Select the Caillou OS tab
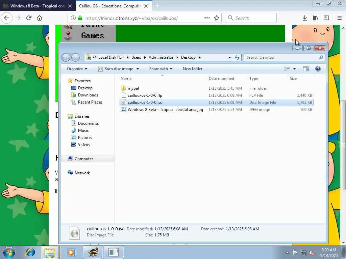Image resolution: width=346 pixels, height=259 pixels. [x=110, y=6]
